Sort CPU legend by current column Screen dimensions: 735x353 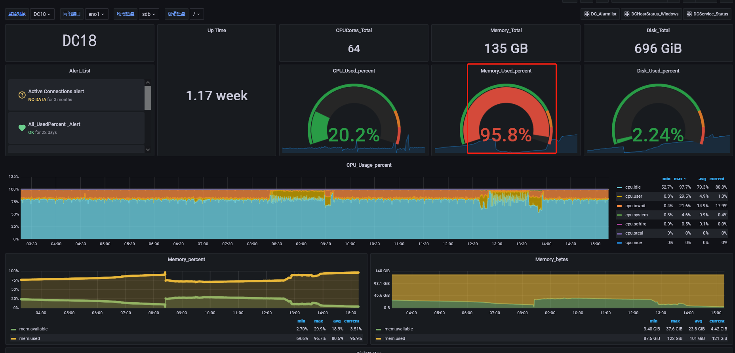click(x=716, y=179)
